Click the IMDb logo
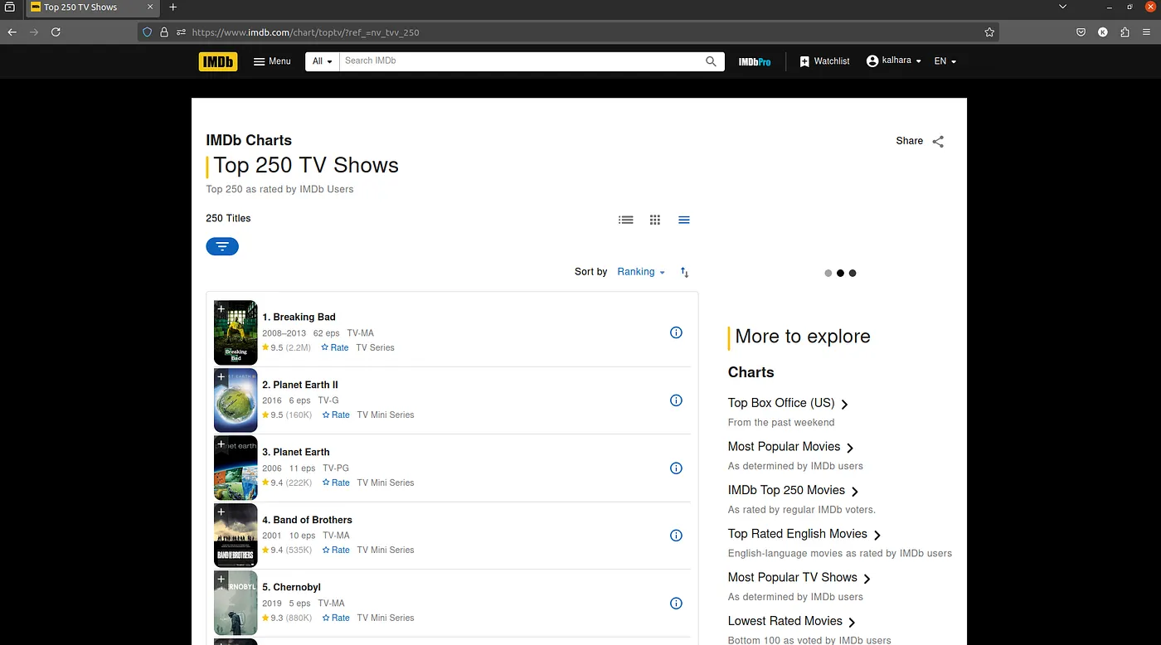The height and width of the screenshot is (645, 1161). tap(218, 61)
